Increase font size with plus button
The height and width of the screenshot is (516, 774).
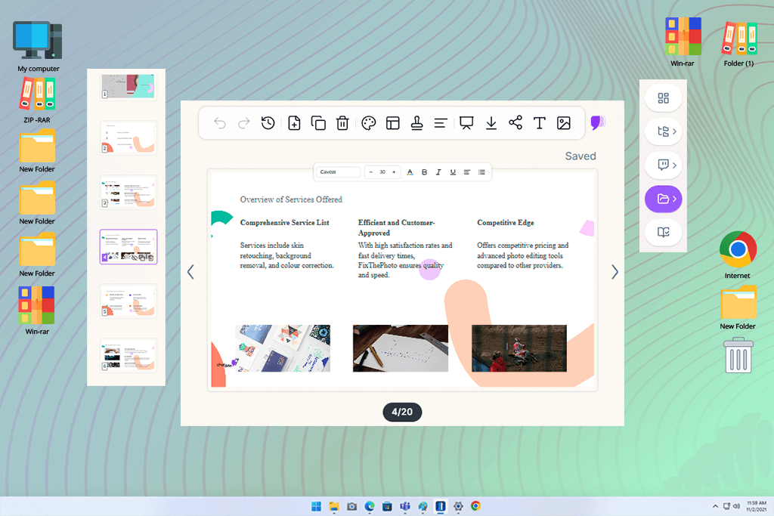tap(394, 172)
